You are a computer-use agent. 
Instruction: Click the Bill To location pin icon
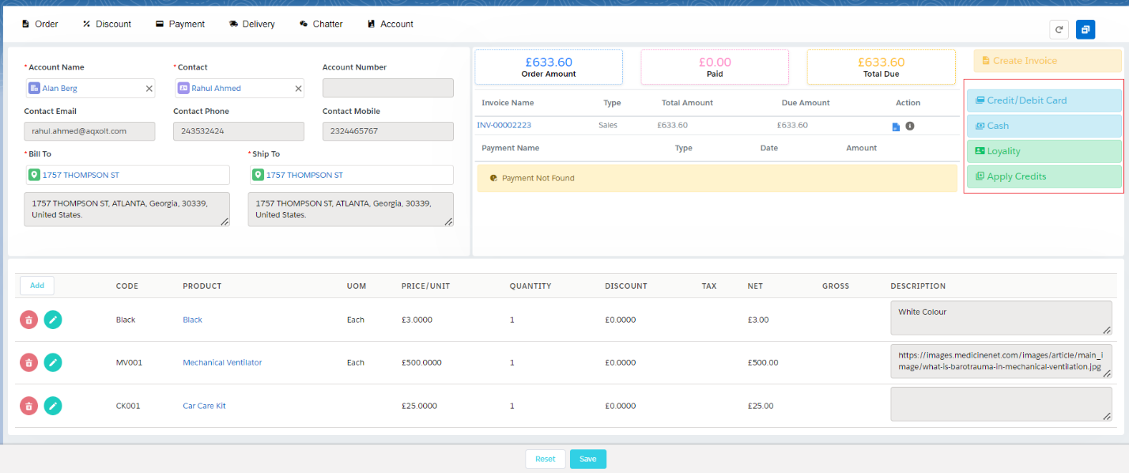[x=35, y=175]
